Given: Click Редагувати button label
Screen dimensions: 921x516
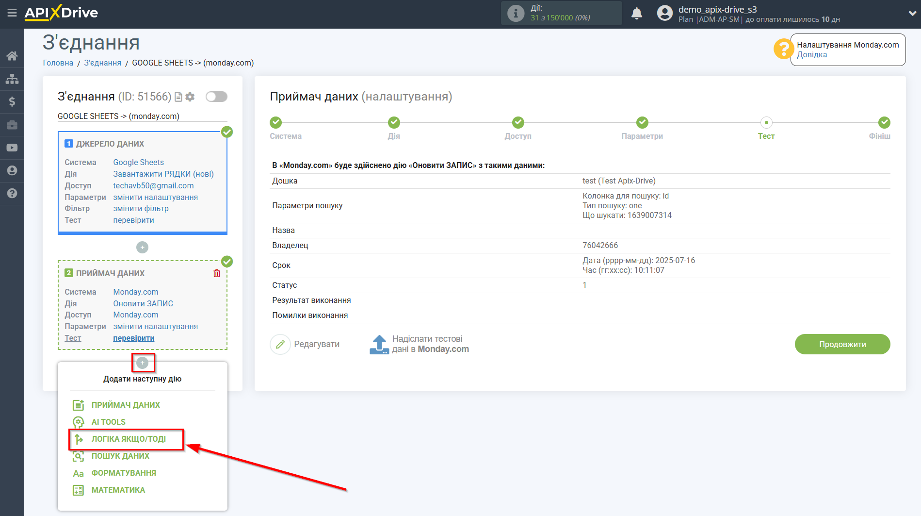Looking at the screenshot, I should pyautogui.click(x=317, y=344).
